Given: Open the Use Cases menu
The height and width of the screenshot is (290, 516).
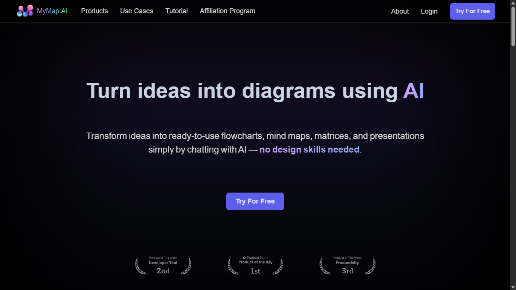Looking at the screenshot, I should [x=136, y=11].
